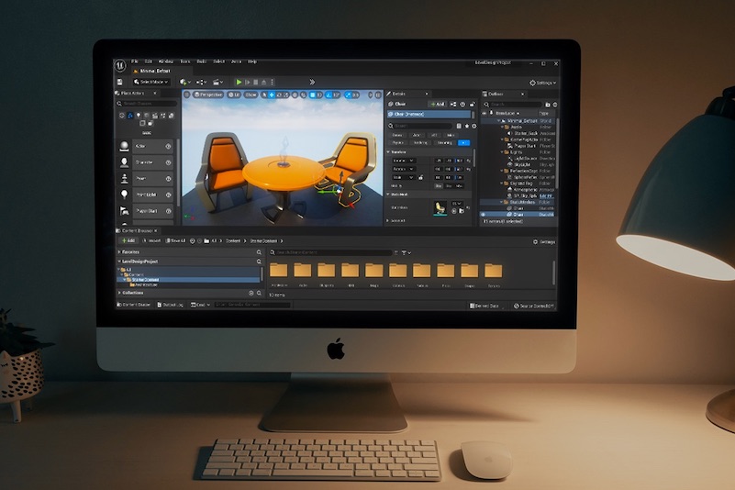Click the viewport Show button
This screenshot has width=735, height=490.
click(x=251, y=95)
